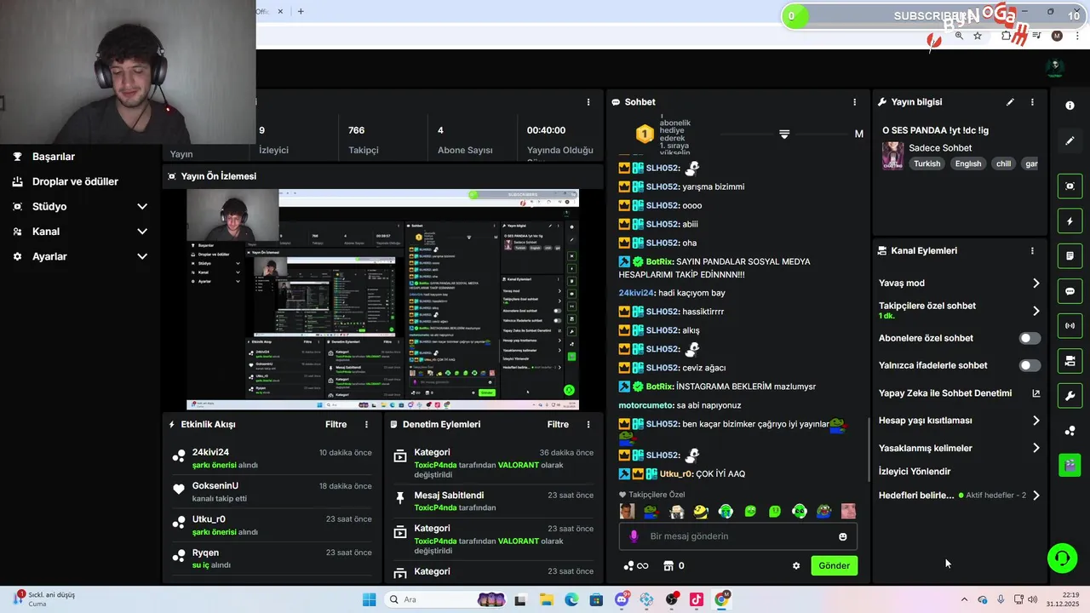
Task: Expand Hedefleri belirle options
Action: pyautogui.click(x=1036, y=496)
